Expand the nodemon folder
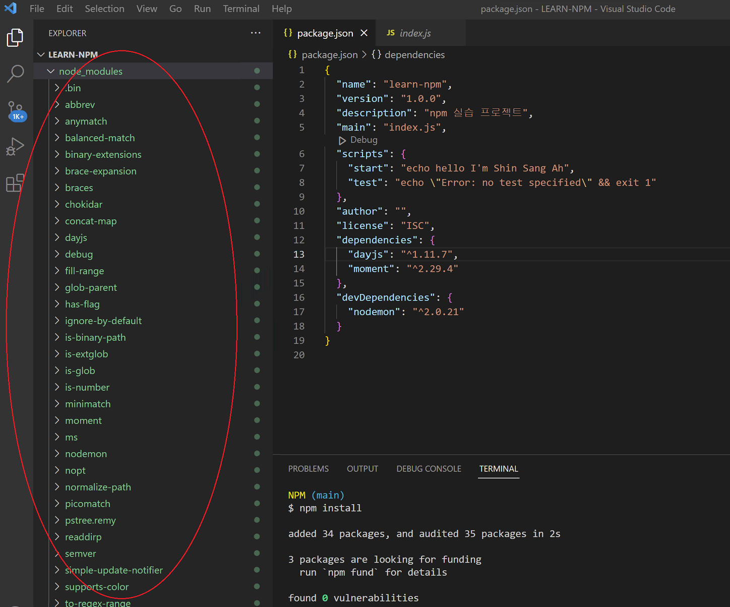This screenshot has height=607, width=730. pos(153,454)
